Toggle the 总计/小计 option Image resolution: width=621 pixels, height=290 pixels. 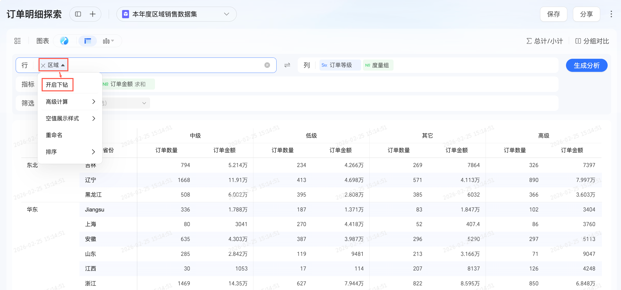544,41
